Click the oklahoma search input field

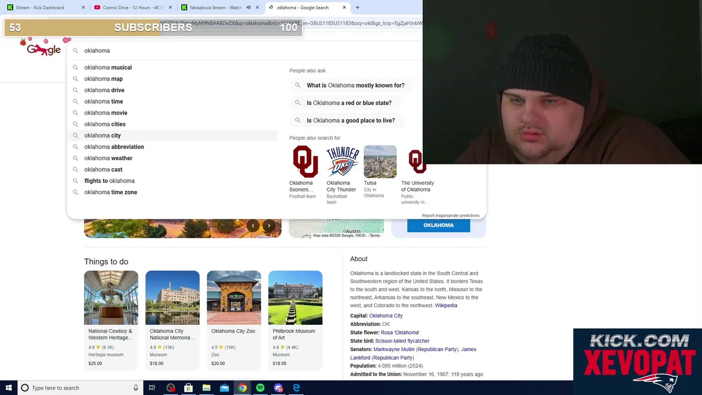(247, 50)
